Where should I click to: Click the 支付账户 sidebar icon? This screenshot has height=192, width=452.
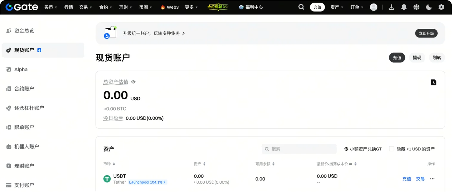(x=9, y=185)
